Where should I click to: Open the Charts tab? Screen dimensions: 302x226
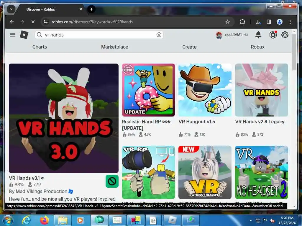point(40,47)
